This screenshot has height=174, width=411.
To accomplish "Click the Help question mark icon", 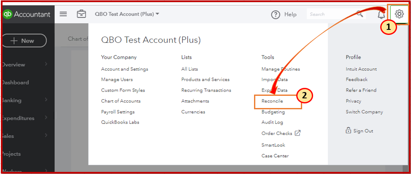I will click(276, 15).
